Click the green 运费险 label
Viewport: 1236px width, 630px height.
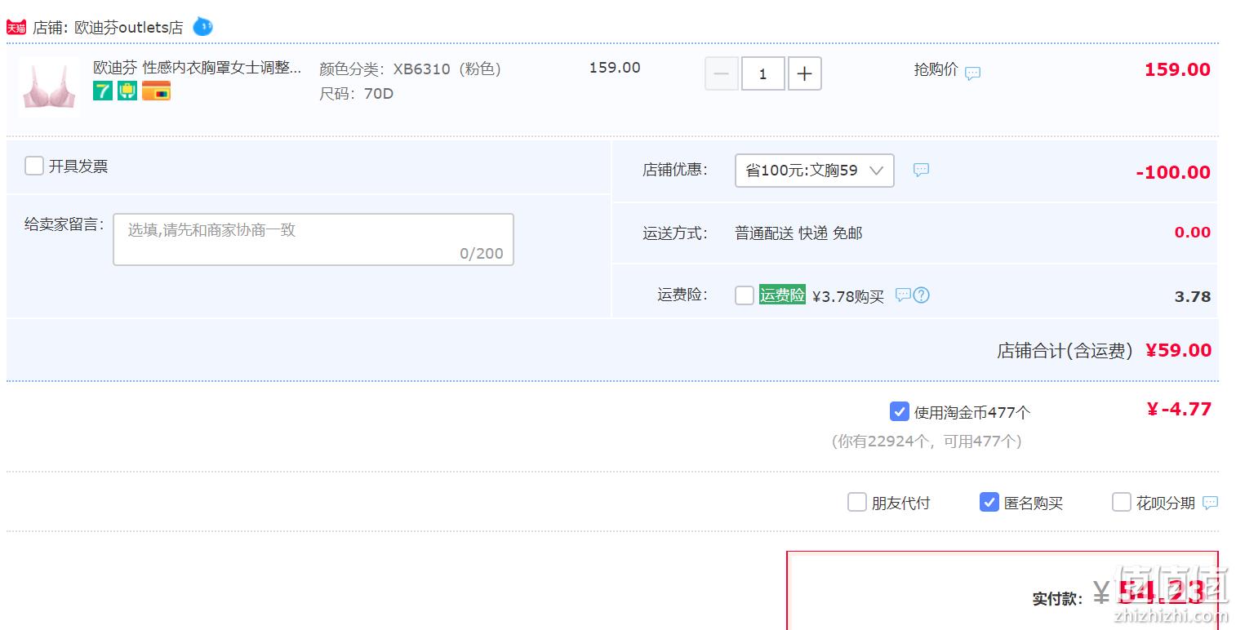point(782,295)
